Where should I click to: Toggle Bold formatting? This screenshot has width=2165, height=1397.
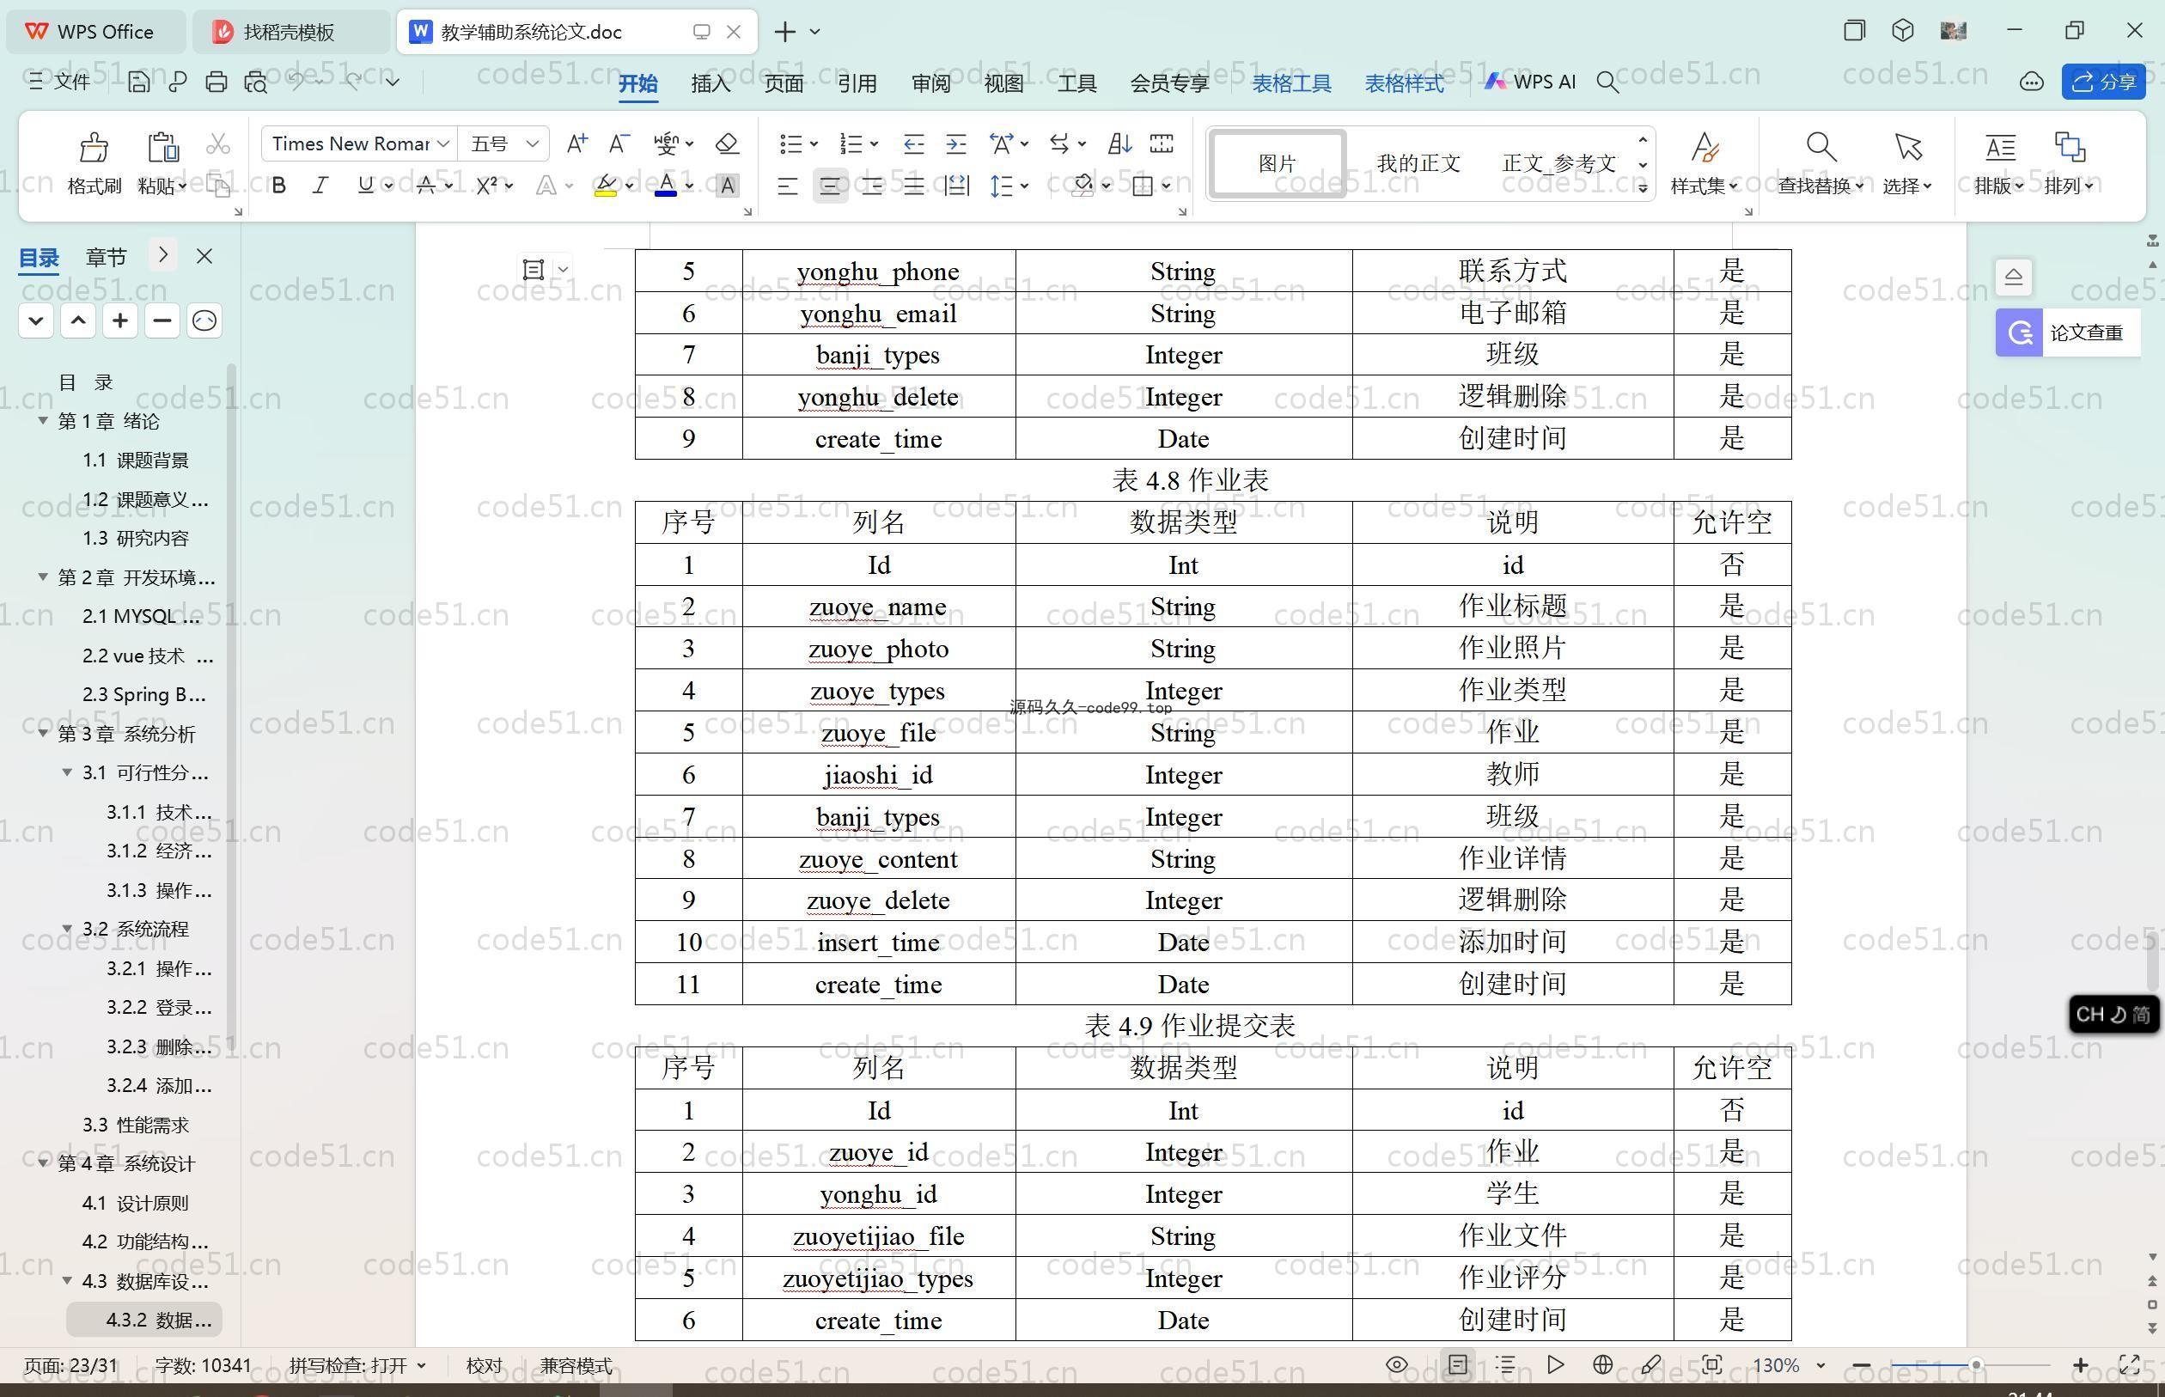279,186
